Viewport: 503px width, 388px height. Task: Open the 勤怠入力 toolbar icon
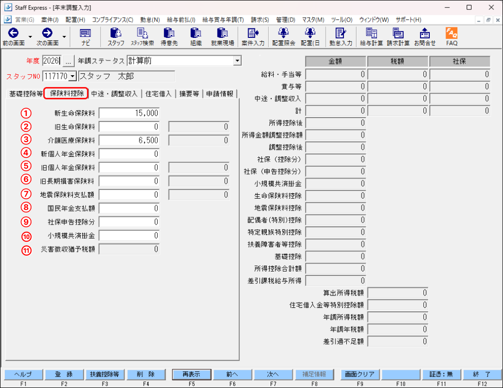click(x=340, y=36)
